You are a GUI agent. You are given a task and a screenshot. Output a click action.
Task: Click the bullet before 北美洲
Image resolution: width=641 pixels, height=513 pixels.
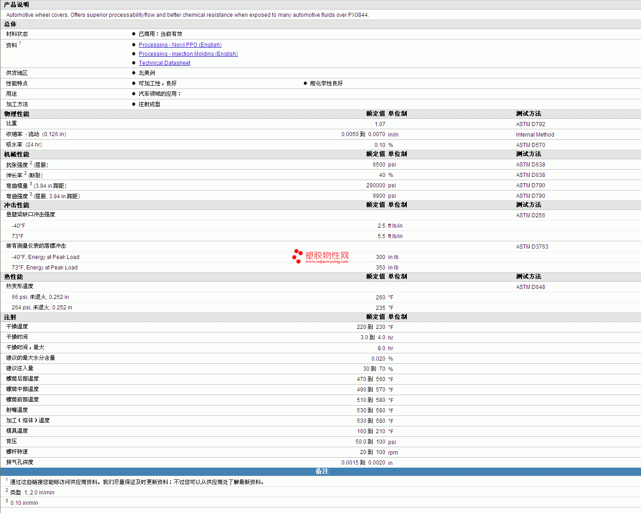coord(134,73)
